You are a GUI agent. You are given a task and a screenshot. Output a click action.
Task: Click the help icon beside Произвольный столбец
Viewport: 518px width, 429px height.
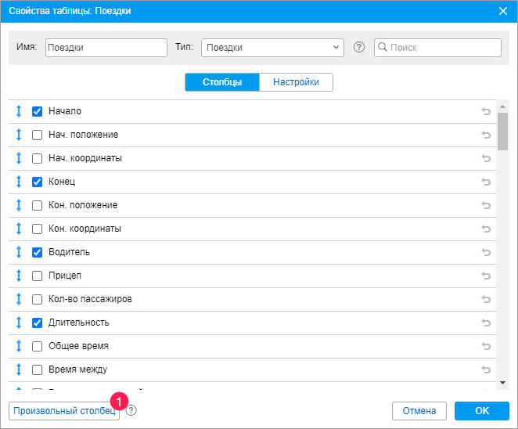point(131,410)
